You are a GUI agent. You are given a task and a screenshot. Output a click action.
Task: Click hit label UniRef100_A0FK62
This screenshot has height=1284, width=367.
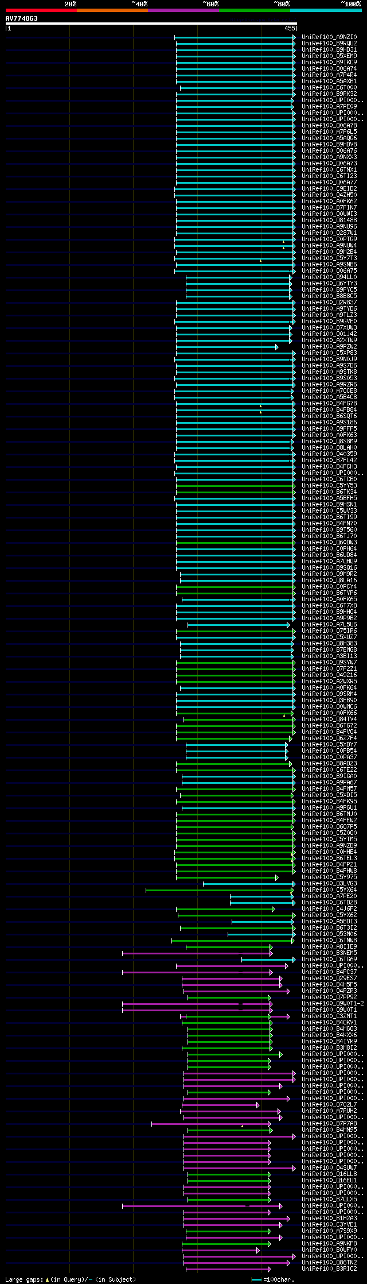[x=329, y=202]
